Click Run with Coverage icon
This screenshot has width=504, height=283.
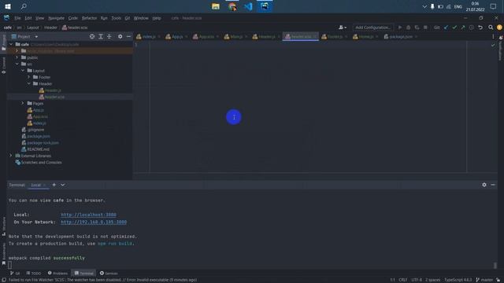[x=417, y=28]
